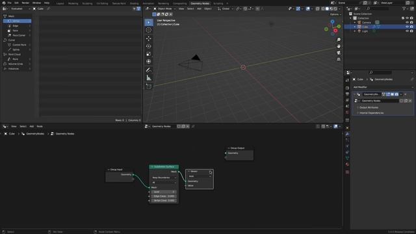Select the Select Box tool in viewport

[149, 23]
